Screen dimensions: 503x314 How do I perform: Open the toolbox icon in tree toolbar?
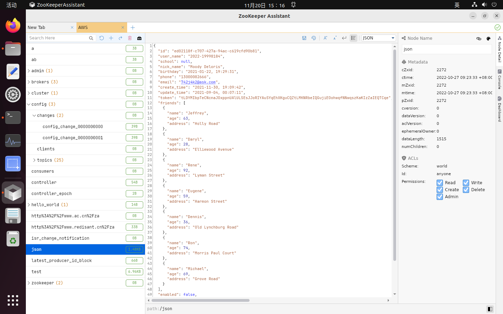[x=139, y=38]
